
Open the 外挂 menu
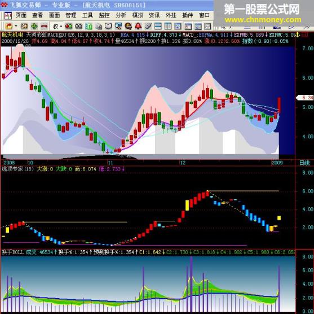pos(171,15)
